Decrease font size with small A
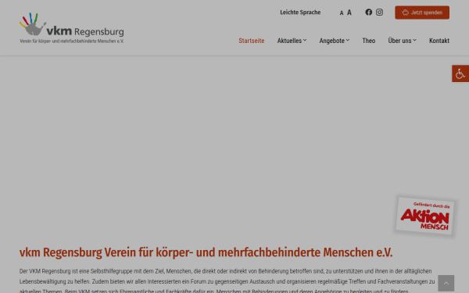 tap(342, 13)
